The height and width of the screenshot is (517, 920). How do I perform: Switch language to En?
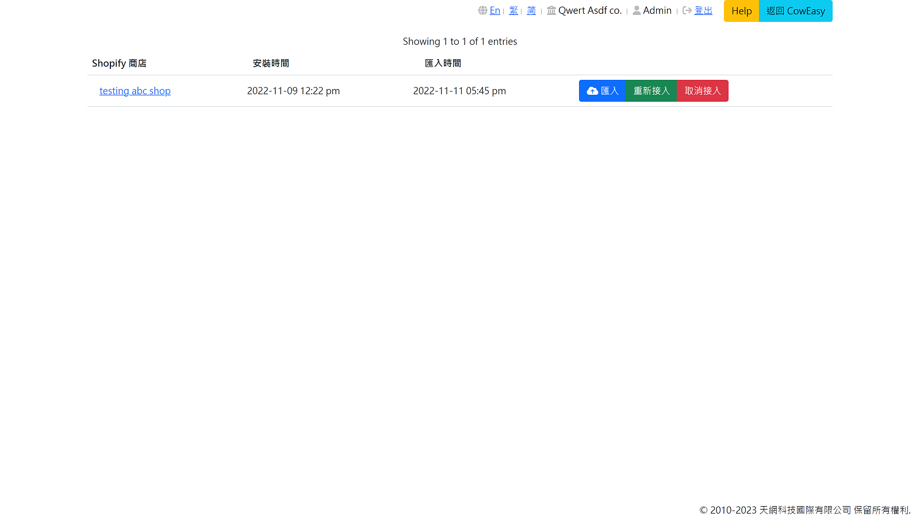point(495,10)
